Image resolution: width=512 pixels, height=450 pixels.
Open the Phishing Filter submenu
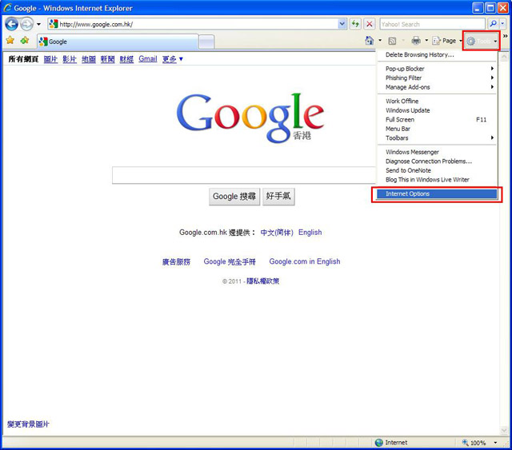[x=437, y=78]
